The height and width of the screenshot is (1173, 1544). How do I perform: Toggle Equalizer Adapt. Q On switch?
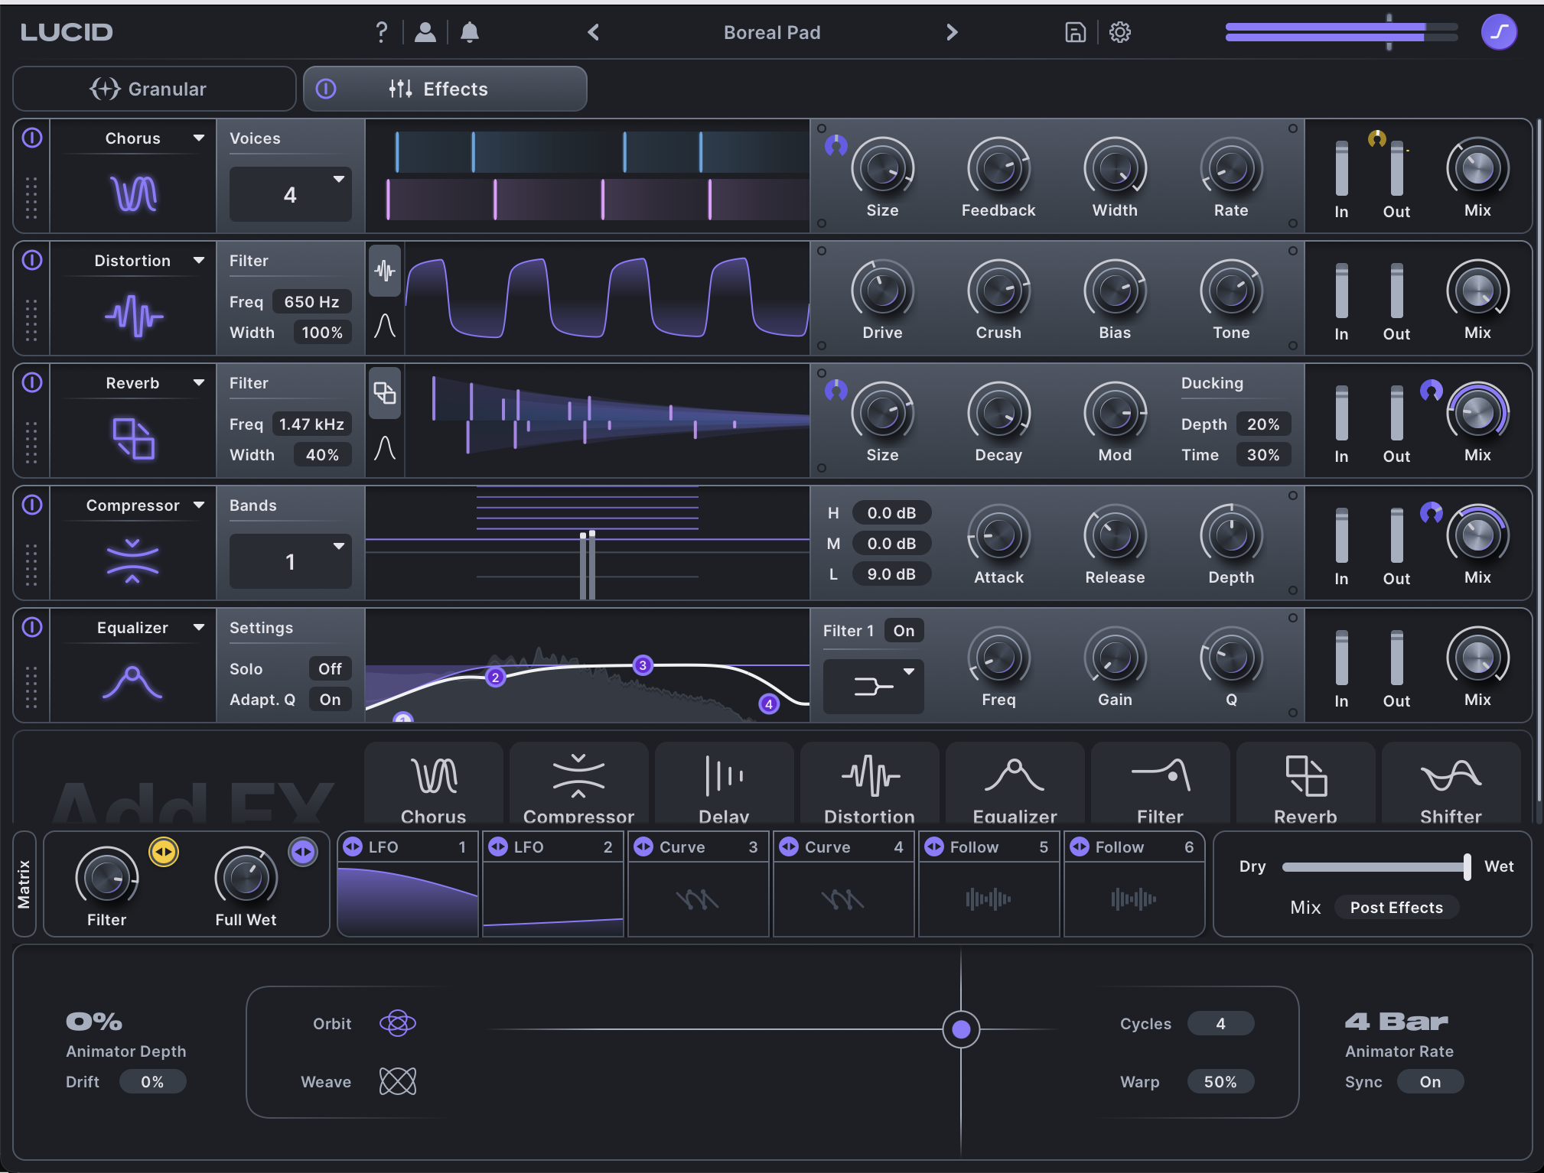[330, 700]
